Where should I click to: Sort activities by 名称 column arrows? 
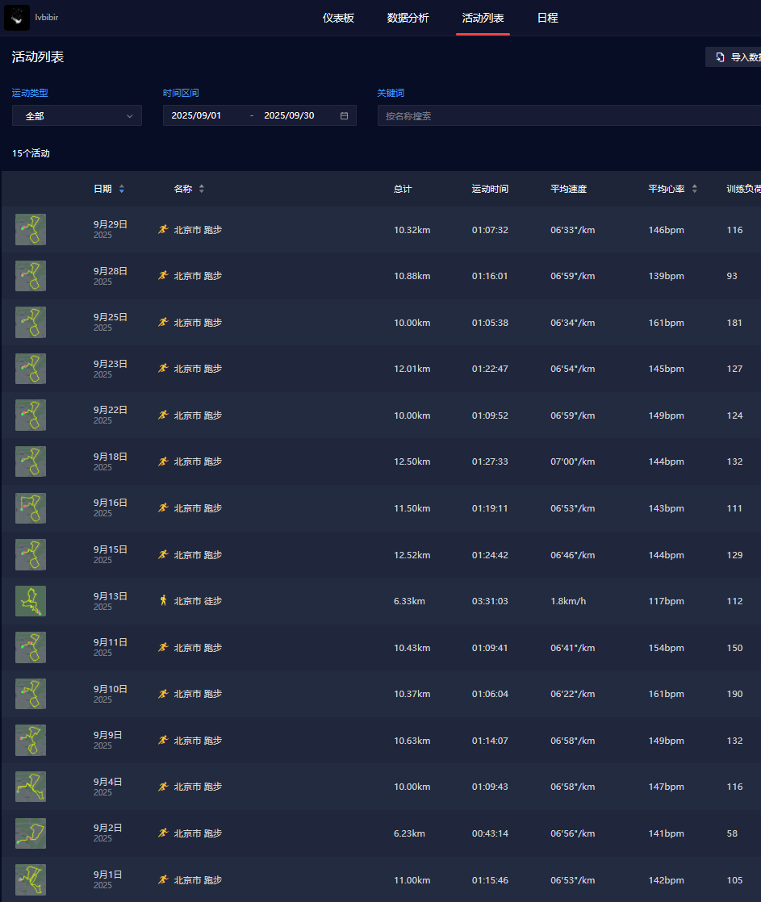[202, 189]
